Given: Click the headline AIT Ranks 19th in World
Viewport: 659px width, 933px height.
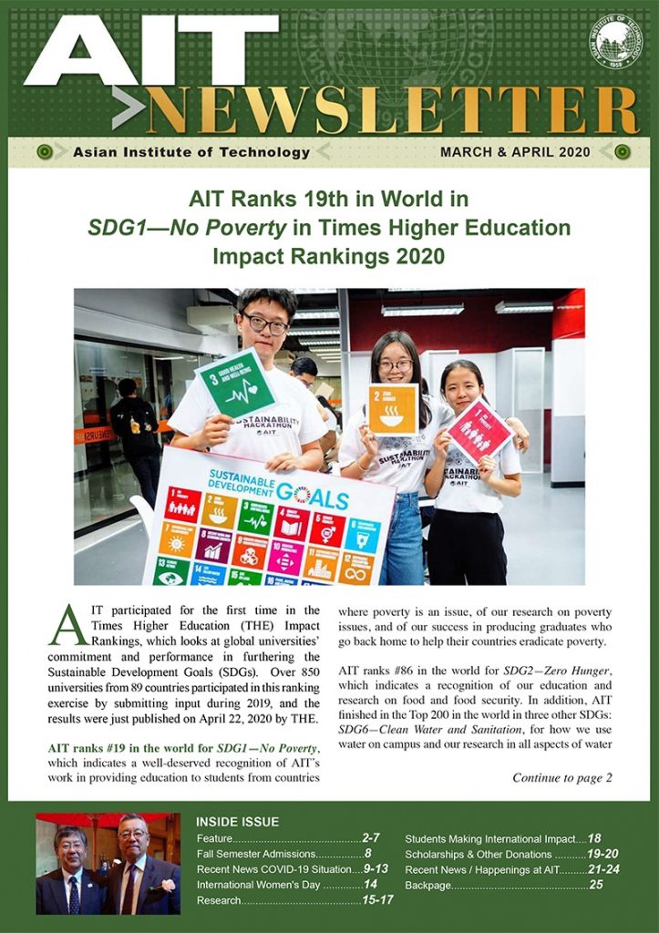Looking at the screenshot, I should (329, 199).
